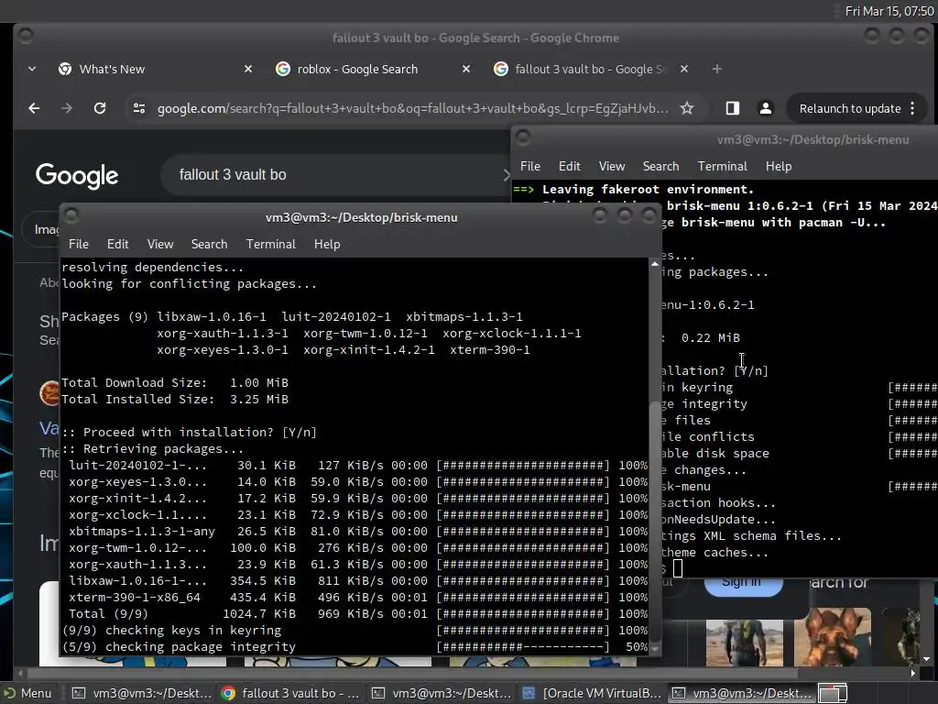
Task: Click the Chrome address bar URL
Action: [413, 108]
